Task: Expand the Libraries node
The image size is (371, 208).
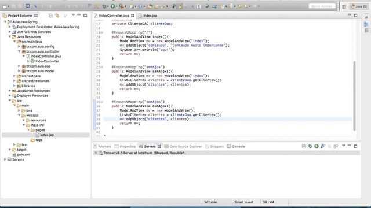Action: (x=14, y=86)
